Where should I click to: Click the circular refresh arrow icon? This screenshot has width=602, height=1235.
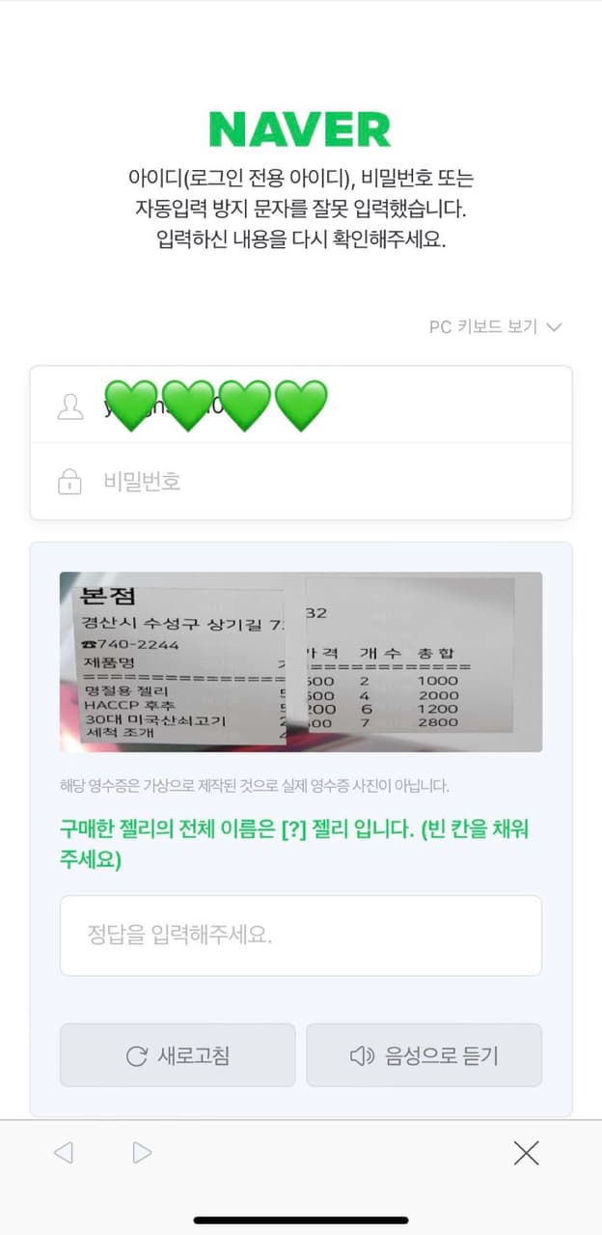tap(137, 1055)
